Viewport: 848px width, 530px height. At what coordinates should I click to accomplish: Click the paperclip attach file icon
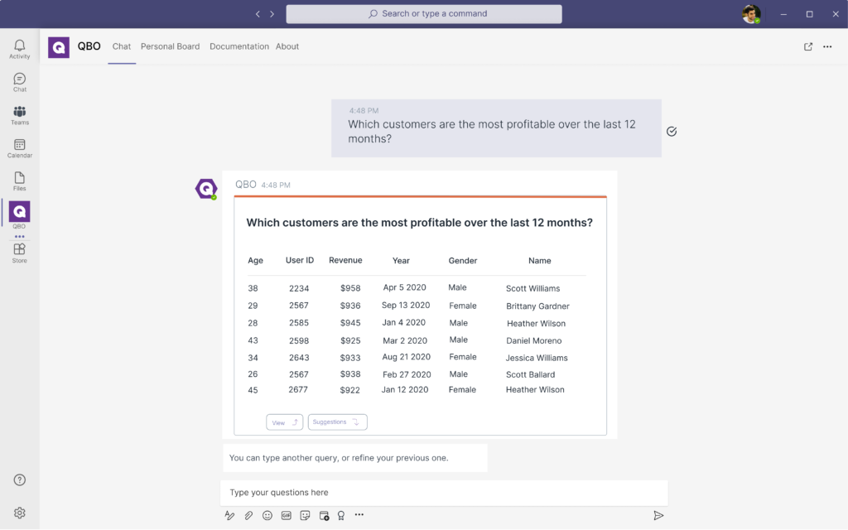[248, 515]
